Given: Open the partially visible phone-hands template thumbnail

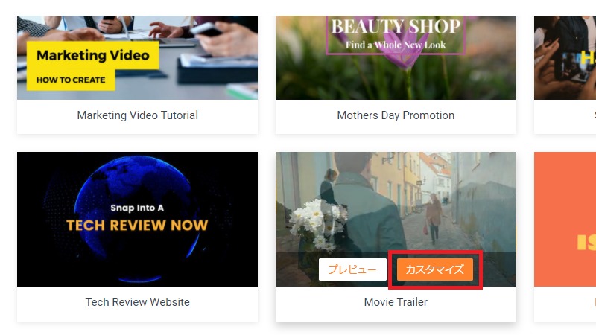Looking at the screenshot, I should coord(565,58).
